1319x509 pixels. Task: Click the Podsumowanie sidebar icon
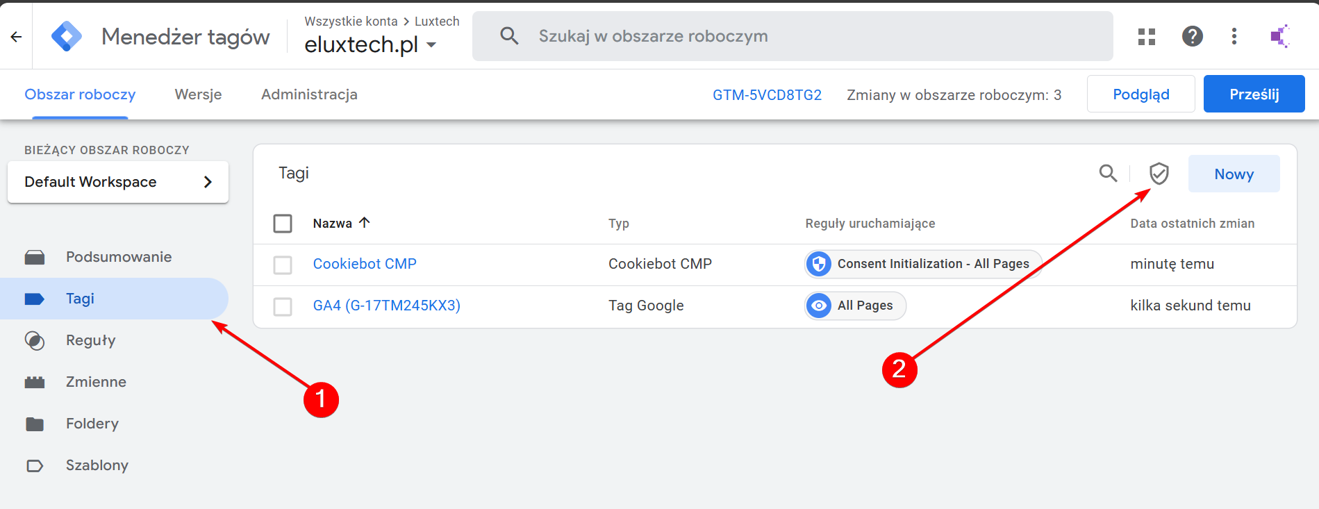[x=35, y=258]
